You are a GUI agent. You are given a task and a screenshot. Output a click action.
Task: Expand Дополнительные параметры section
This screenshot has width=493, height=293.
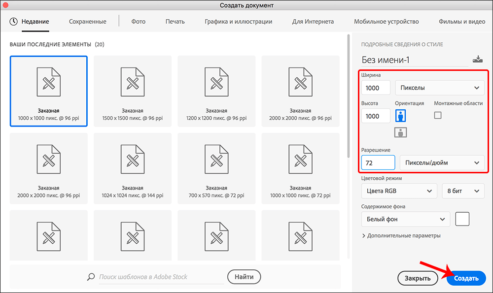click(401, 235)
